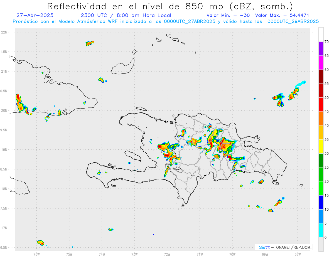Click the '18N' latitude axis label
The height and width of the screenshot is (258, 334).
5,189
